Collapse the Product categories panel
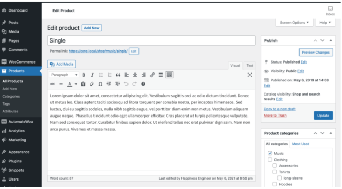The width and height of the screenshot is (342, 189). (330, 133)
